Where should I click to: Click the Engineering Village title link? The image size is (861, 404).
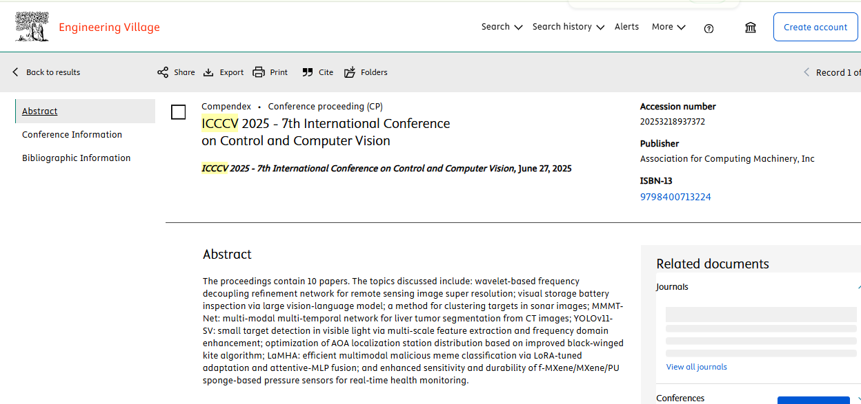tap(109, 28)
